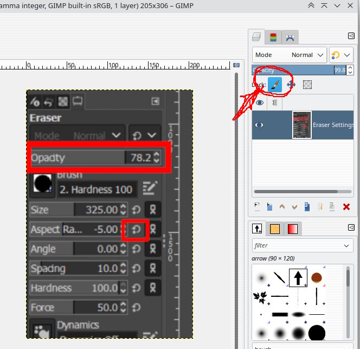Select the leaf cluster brush
Image resolution: width=360 pixels, height=349 pixels.
pos(261,297)
